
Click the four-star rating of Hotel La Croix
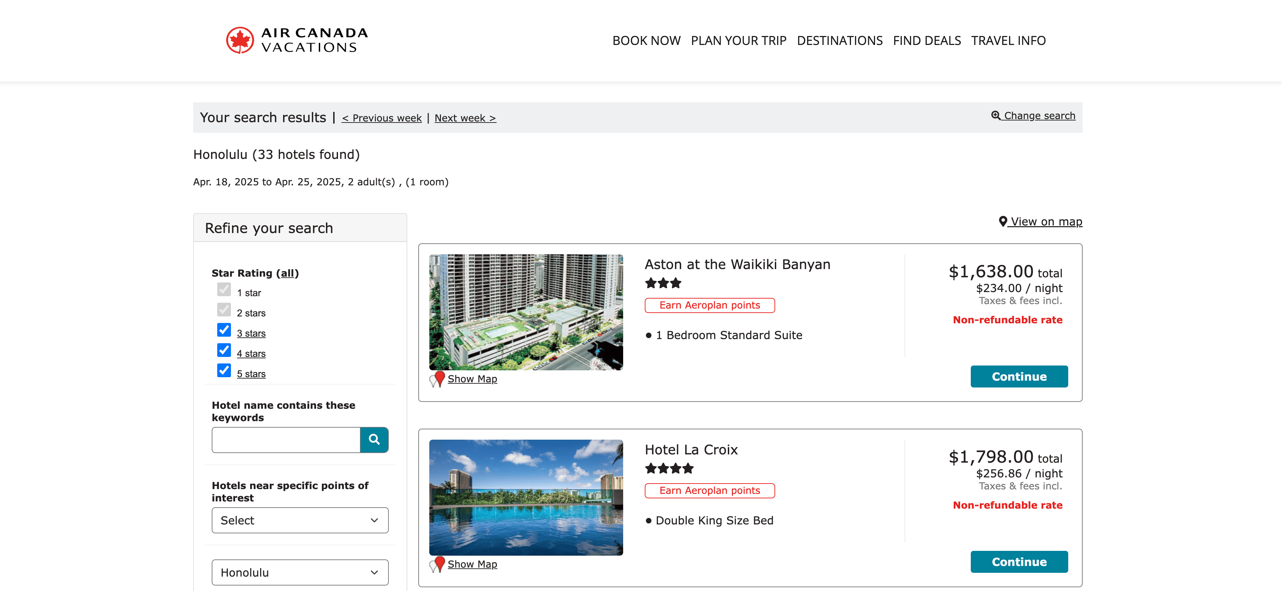(669, 468)
